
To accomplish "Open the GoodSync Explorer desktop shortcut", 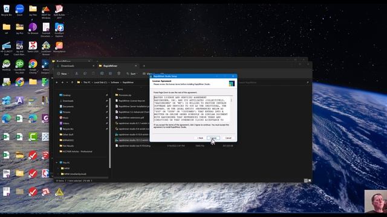I will [59, 30].
